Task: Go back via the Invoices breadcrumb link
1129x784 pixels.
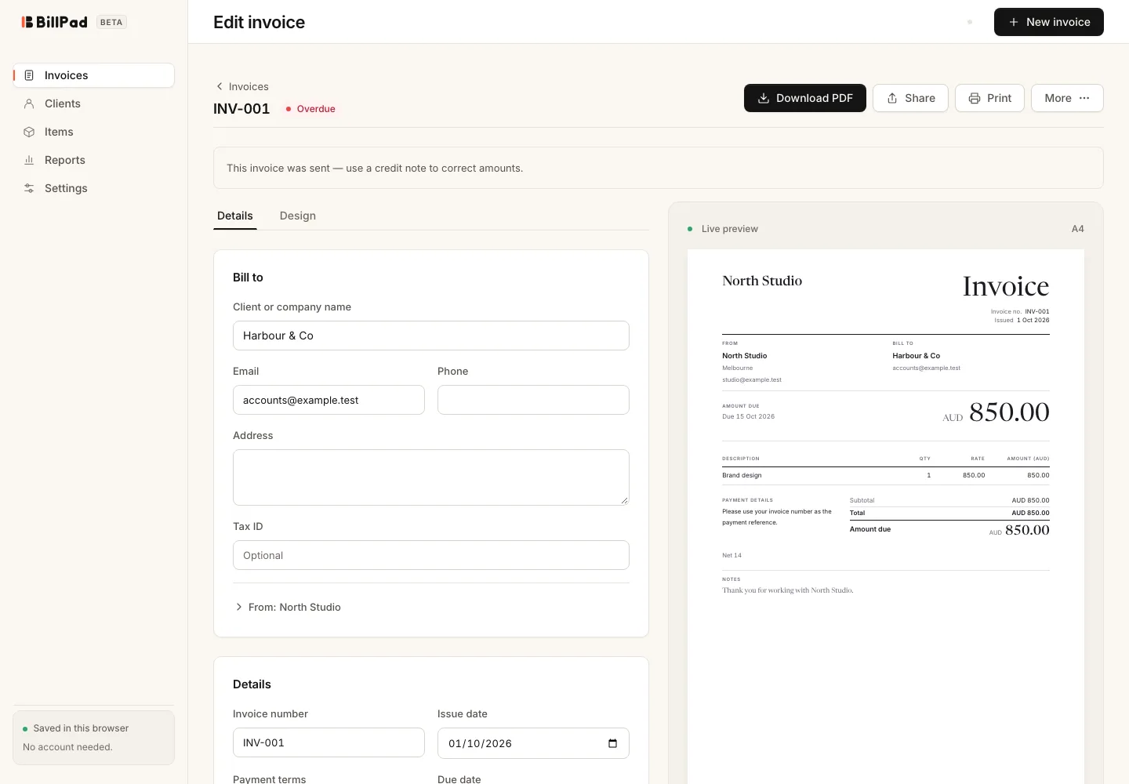Action: [x=242, y=86]
